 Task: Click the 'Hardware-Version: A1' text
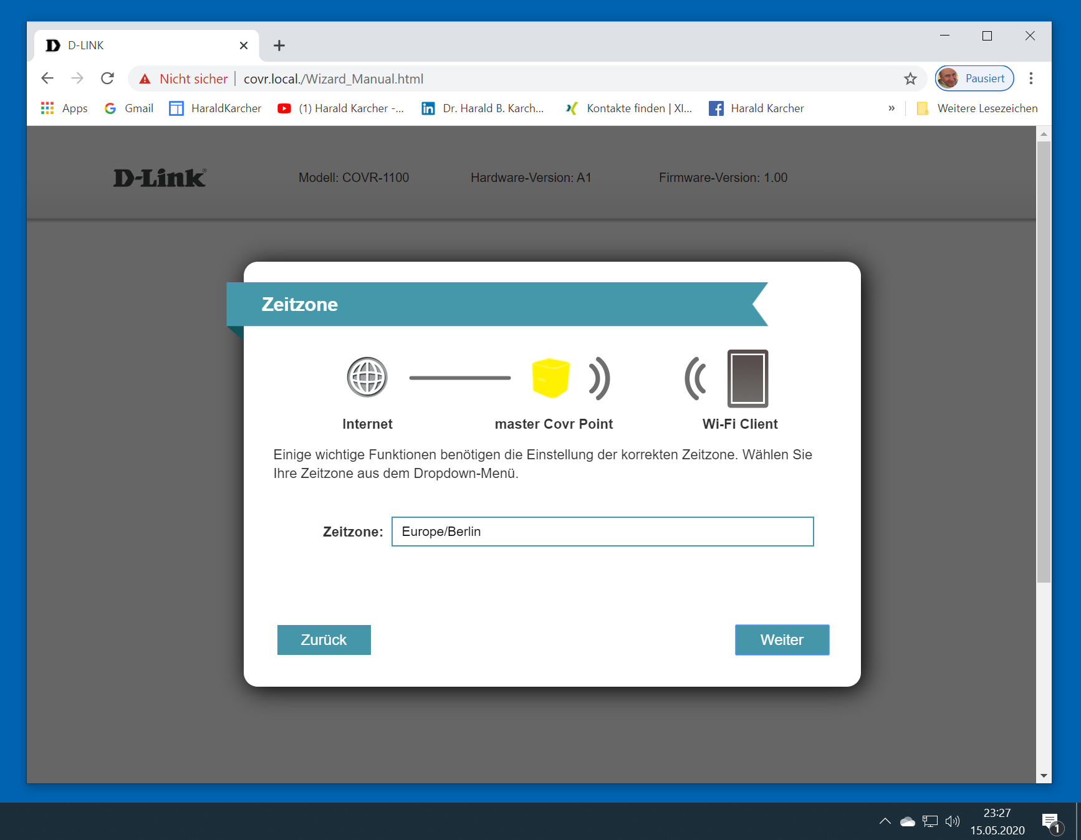coord(531,178)
